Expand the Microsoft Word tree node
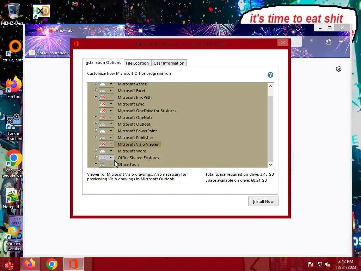361x271 pixels. pyautogui.click(x=96, y=150)
